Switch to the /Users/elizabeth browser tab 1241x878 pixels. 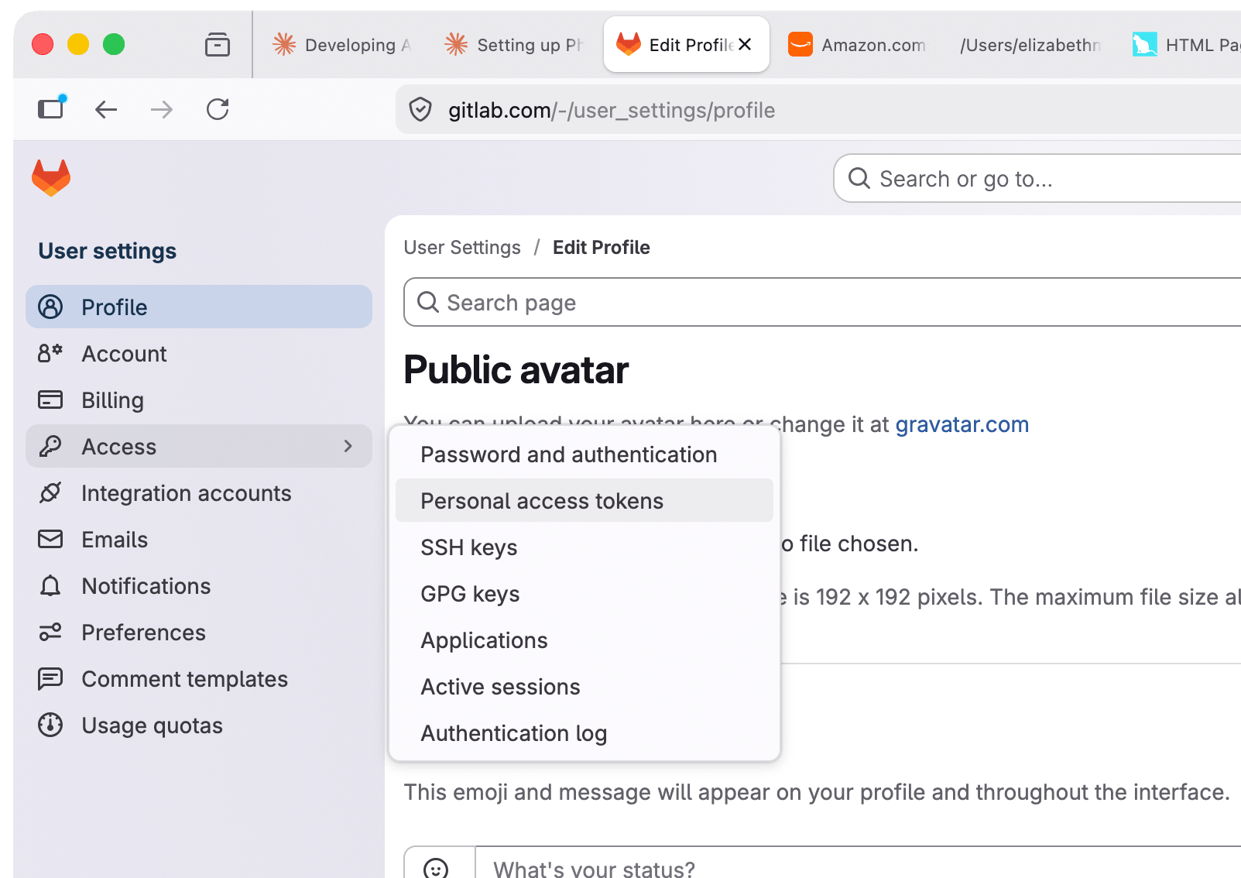point(1030,45)
